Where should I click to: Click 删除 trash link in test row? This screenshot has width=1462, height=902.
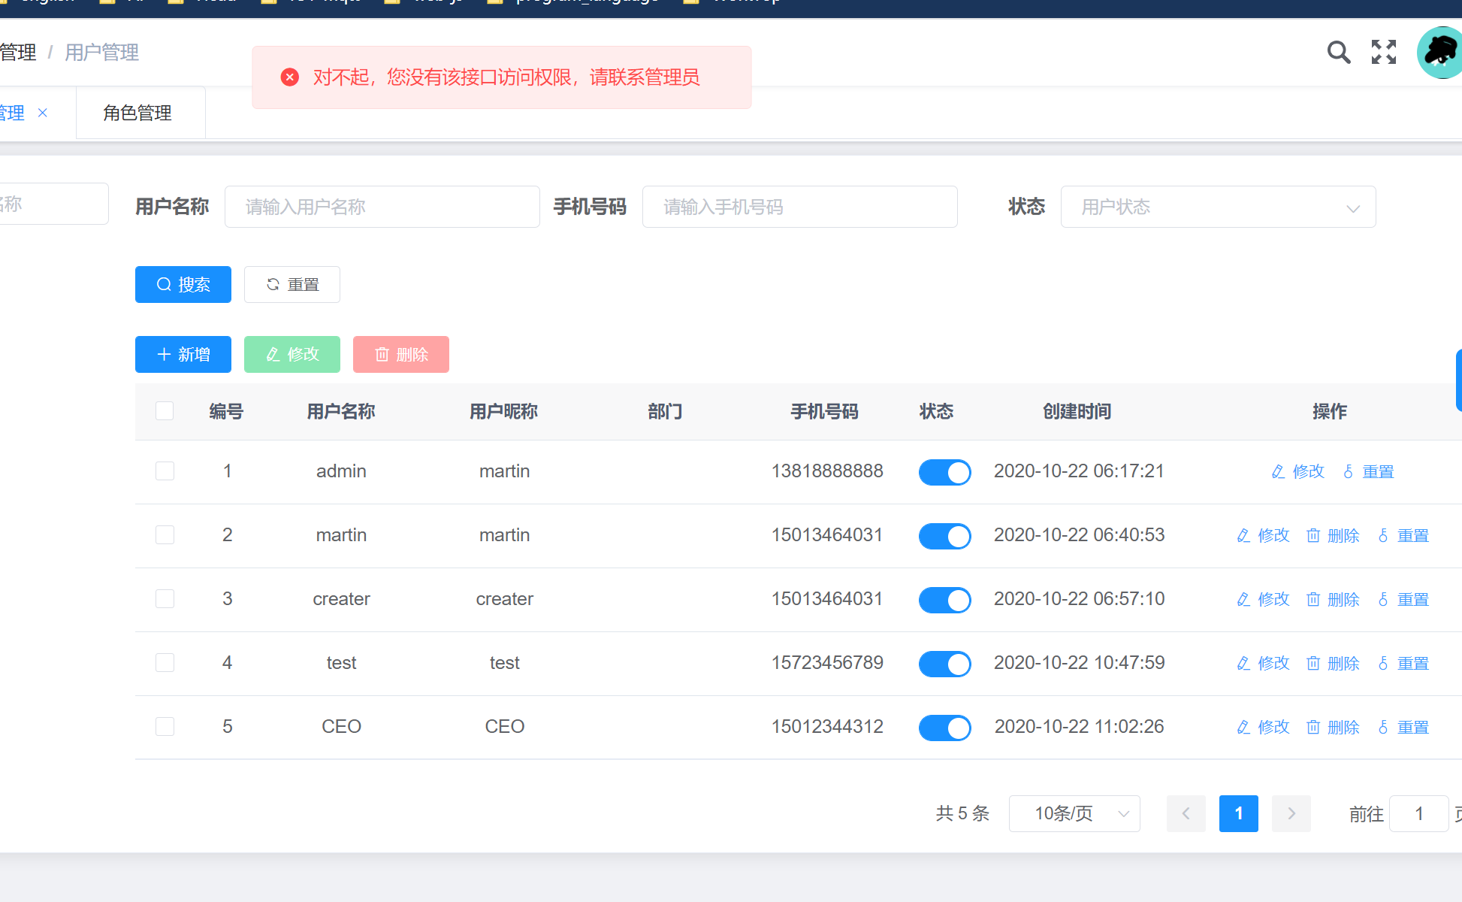(x=1333, y=663)
